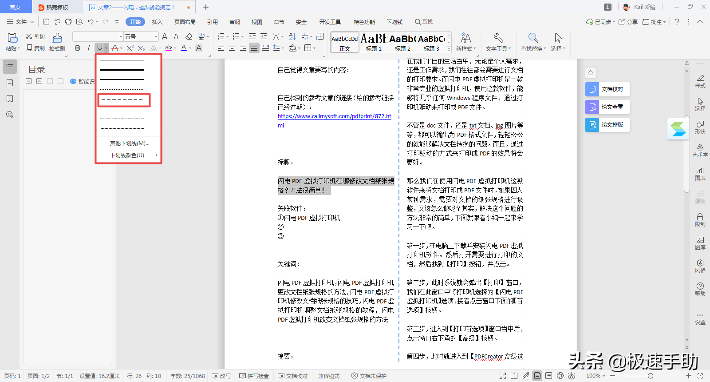Image resolution: width=710 pixels, height=382 pixels.
Task: Open 图表 in right sidebar
Action: (700, 174)
